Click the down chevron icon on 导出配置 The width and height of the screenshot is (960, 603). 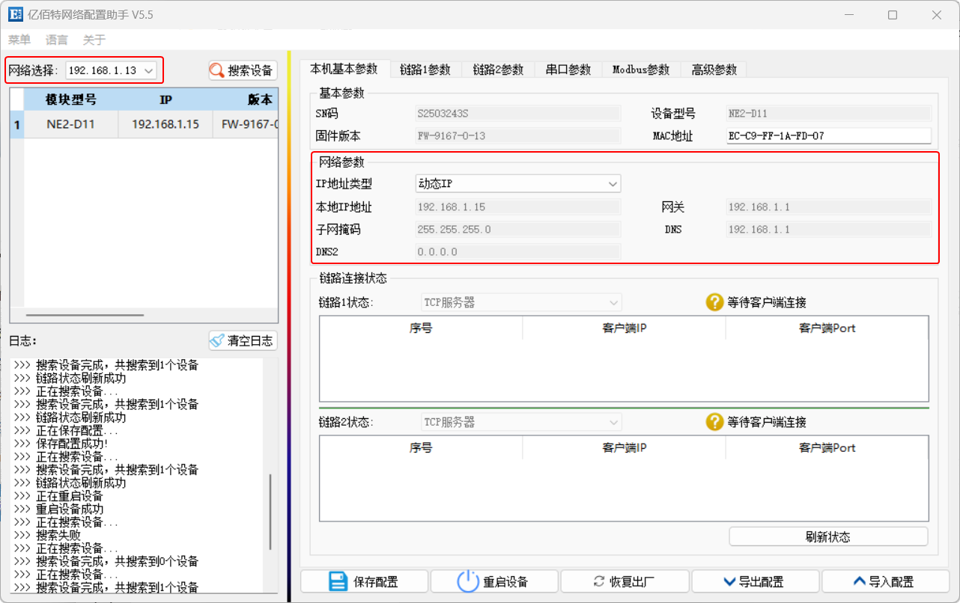tap(729, 581)
